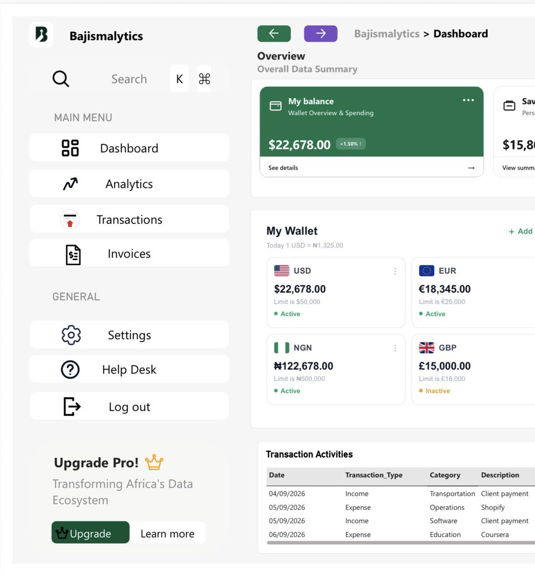Viewport: 535px width, 575px height.
Task: Click the See details arrow icon
Action: pos(471,168)
